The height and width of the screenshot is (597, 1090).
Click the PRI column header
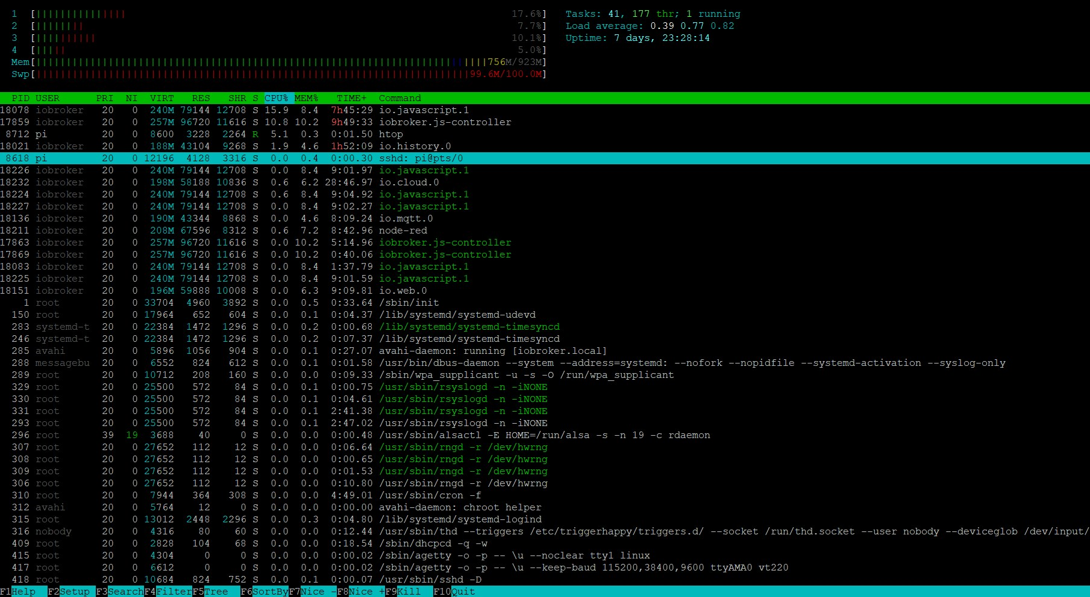pos(105,98)
